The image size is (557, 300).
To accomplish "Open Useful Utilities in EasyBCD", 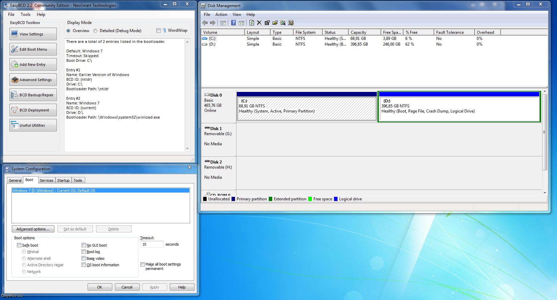I will (33, 125).
